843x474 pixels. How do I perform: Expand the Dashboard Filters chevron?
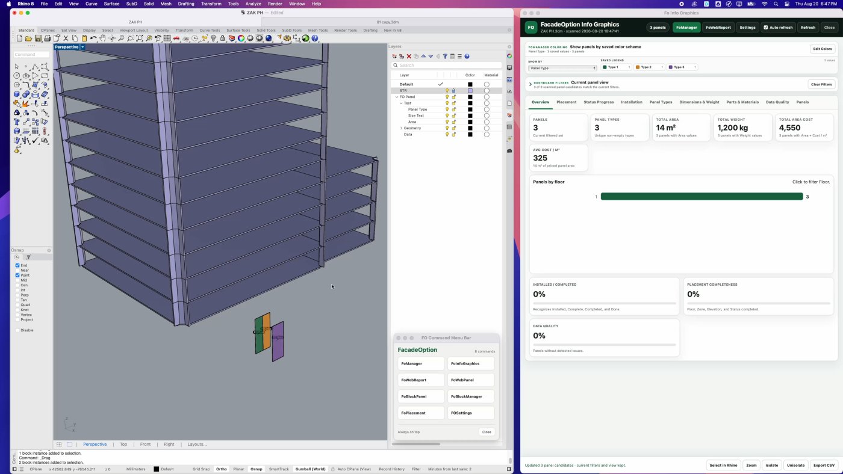(x=530, y=84)
